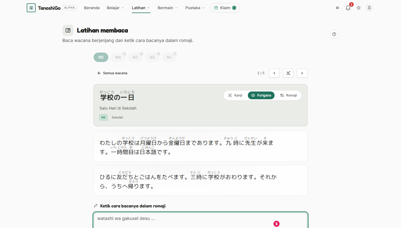
Task: Select the locked N2 level chip
Action: point(152,57)
